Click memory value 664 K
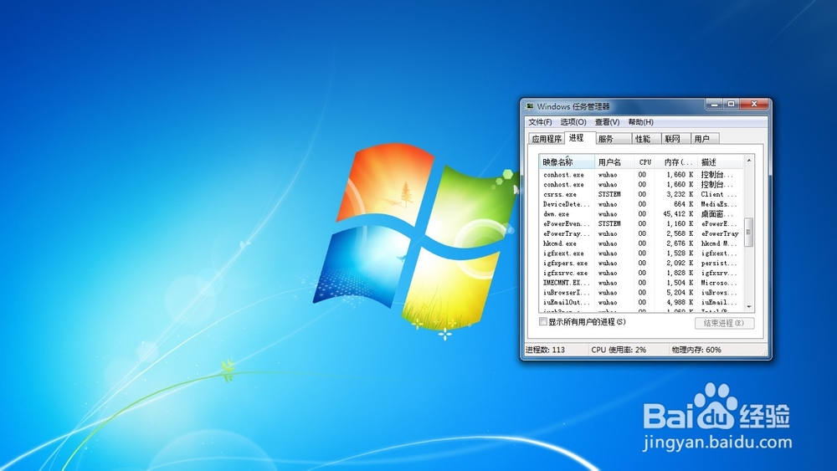 coord(683,204)
